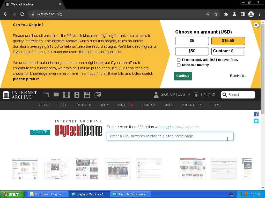The image size is (265, 198).
Task: Open the Images icon in navbar
Action: tap(98, 95)
